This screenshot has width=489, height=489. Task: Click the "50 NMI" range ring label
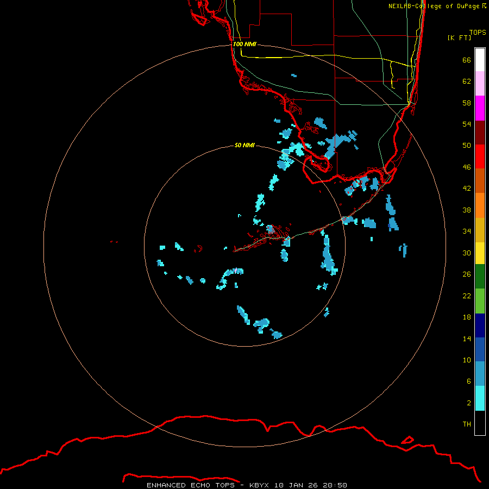[244, 145]
